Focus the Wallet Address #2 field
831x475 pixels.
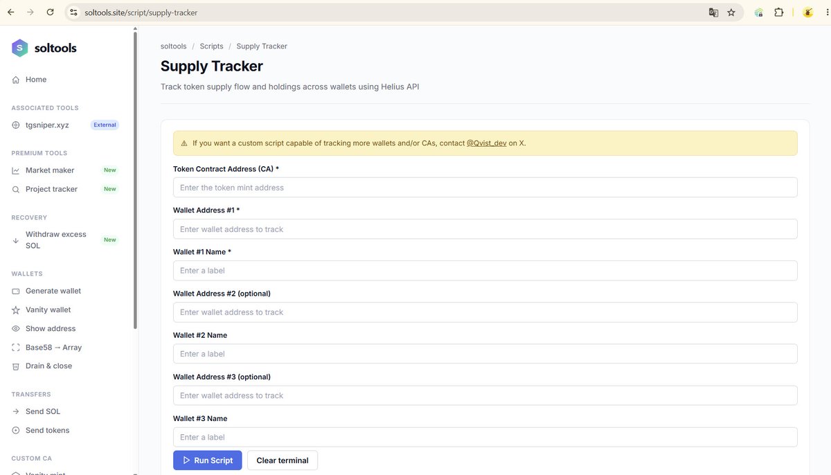pyautogui.click(x=485, y=312)
